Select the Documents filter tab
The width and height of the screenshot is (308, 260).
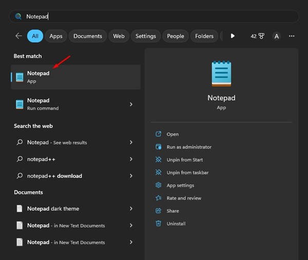88,36
